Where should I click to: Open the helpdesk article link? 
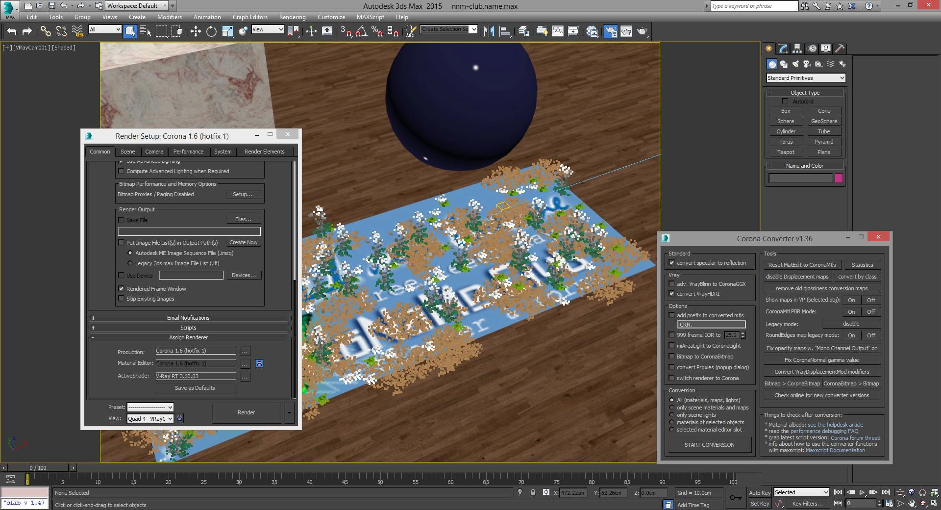(x=835, y=425)
